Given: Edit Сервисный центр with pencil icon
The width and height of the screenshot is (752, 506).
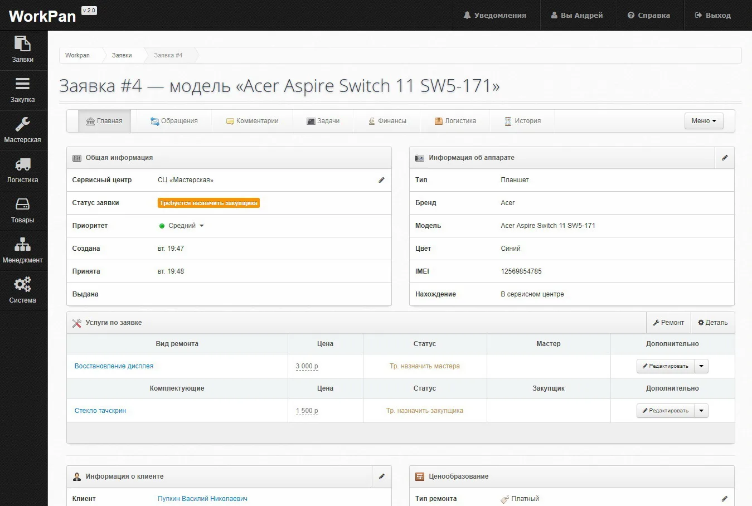Looking at the screenshot, I should pos(381,180).
